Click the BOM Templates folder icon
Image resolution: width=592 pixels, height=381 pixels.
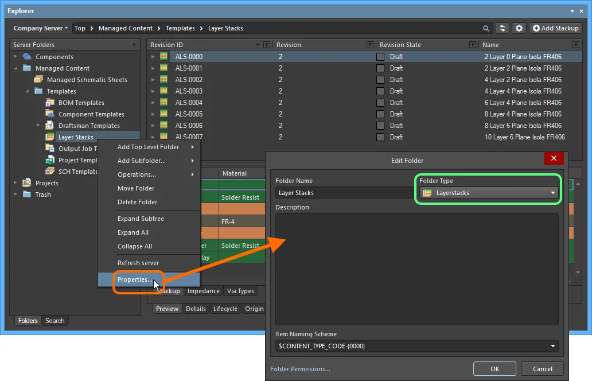point(50,102)
